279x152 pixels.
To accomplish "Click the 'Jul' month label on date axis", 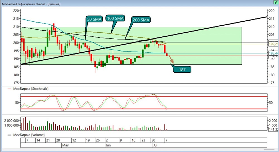I will [x=155, y=145].
